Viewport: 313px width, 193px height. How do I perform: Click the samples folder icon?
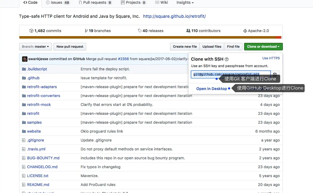point(24,122)
